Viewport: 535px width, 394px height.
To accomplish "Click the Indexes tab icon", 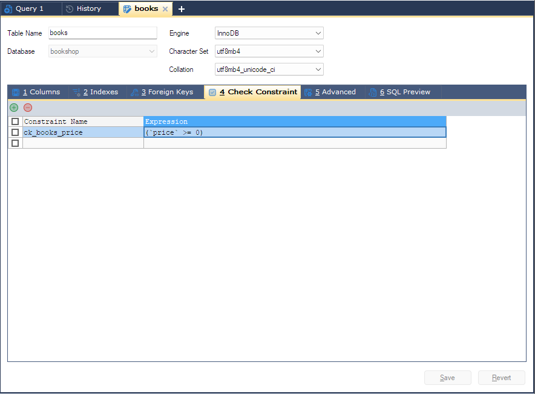I will pyautogui.click(x=76, y=92).
